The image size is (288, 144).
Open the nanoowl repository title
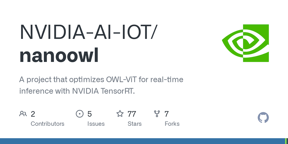[x=59, y=55]
